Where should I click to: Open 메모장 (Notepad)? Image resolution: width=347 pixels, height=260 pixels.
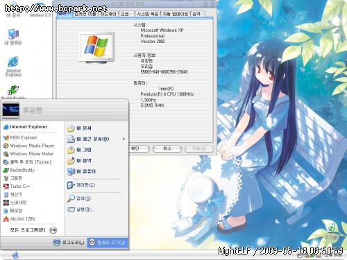pos(13,211)
